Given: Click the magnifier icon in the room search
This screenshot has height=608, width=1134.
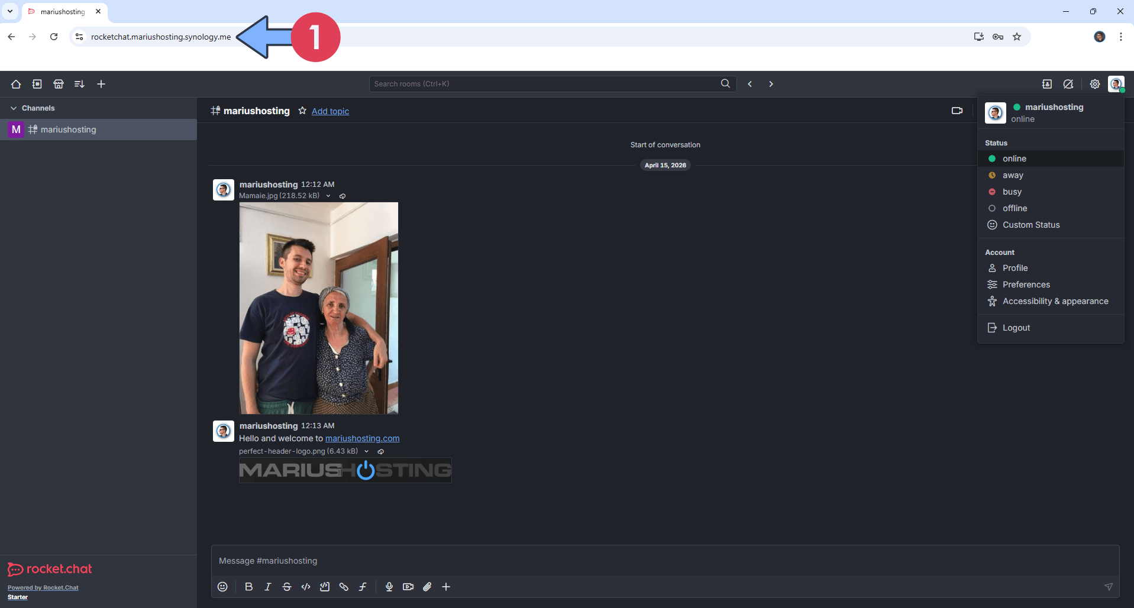Looking at the screenshot, I should pyautogui.click(x=725, y=83).
